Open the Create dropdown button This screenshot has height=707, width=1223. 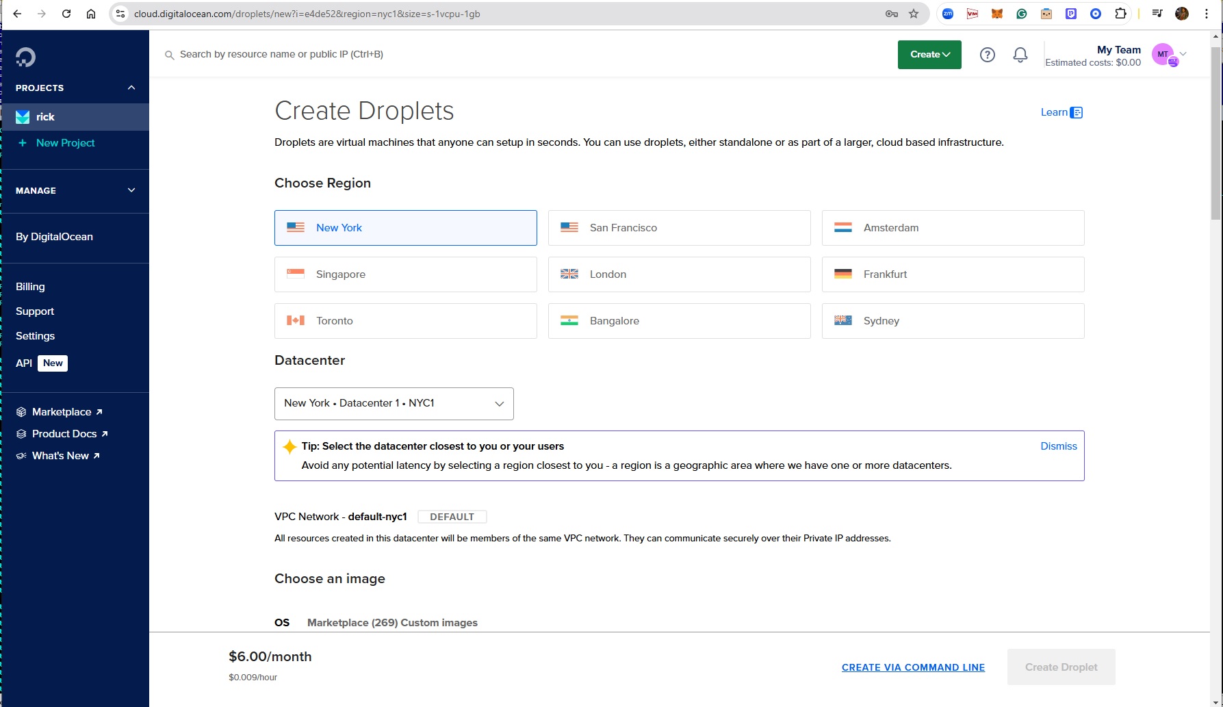tap(929, 55)
